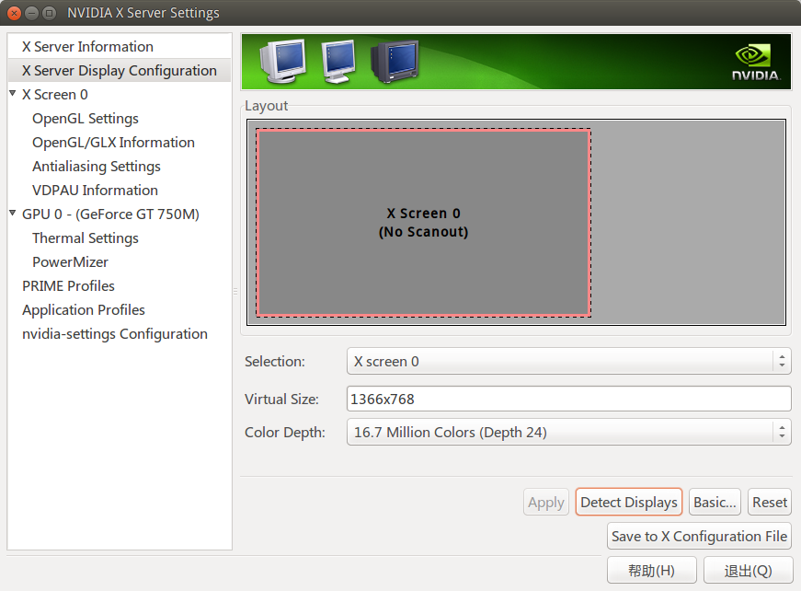Viewport: 801px width, 591px height.
Task: Maximize the NVIDIA X Server Settings window
Action: [49, 13]
